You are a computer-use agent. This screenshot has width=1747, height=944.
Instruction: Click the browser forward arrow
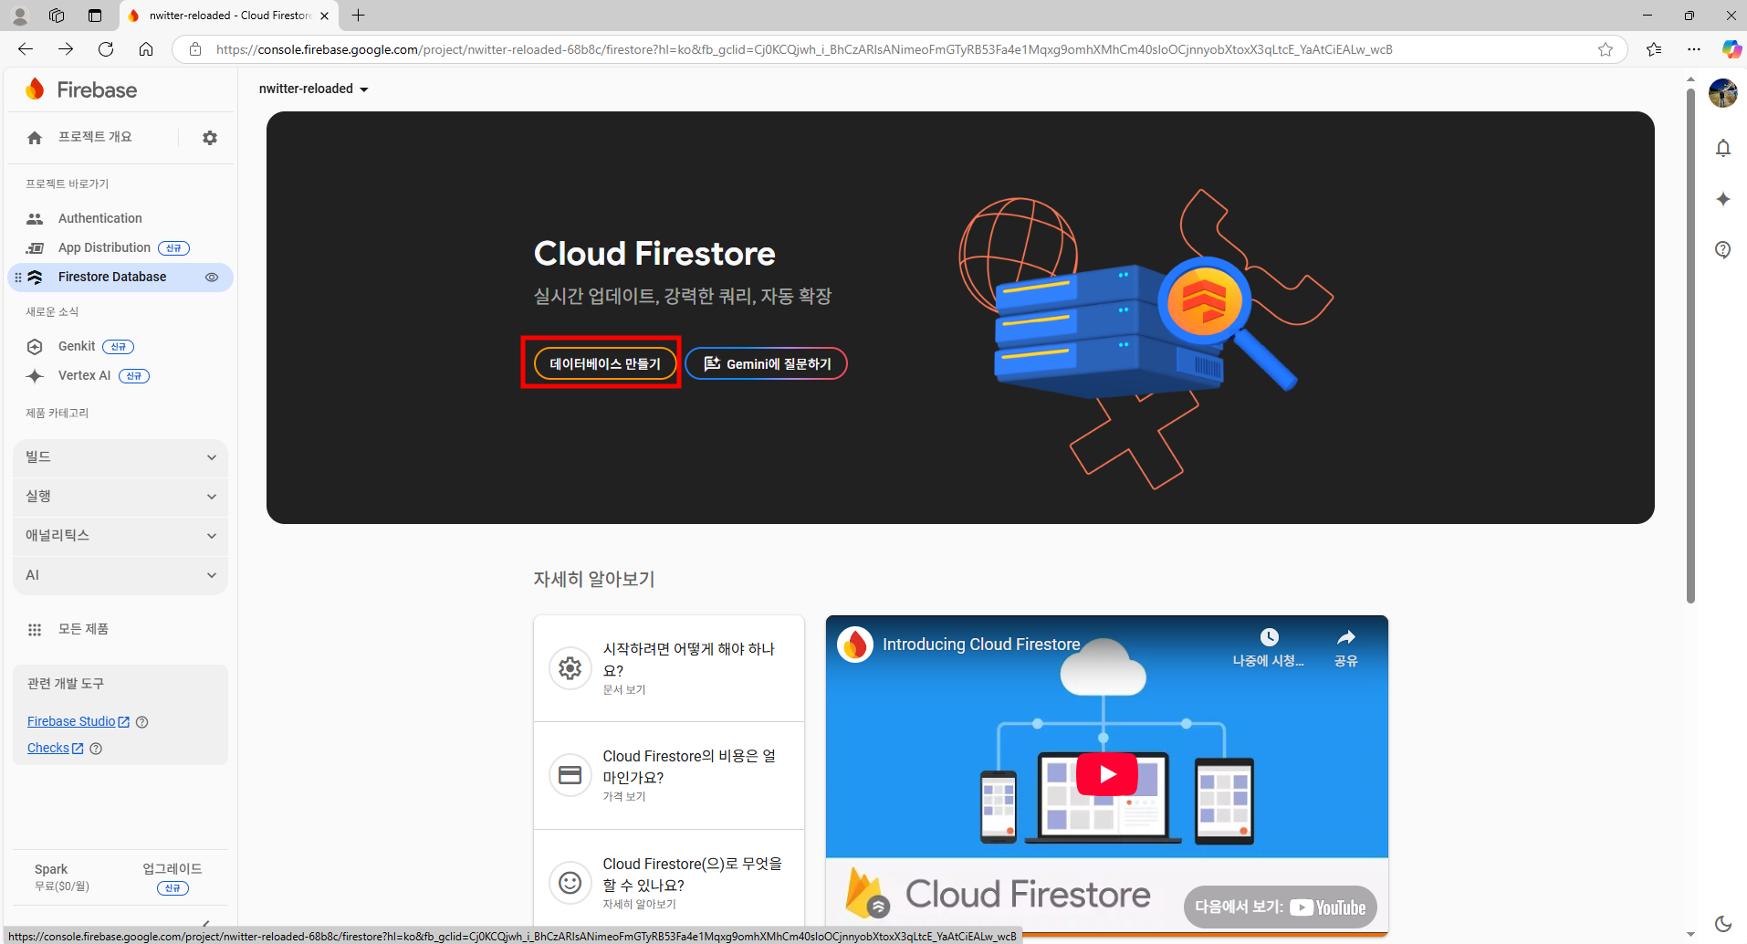(x=66, y=49)
